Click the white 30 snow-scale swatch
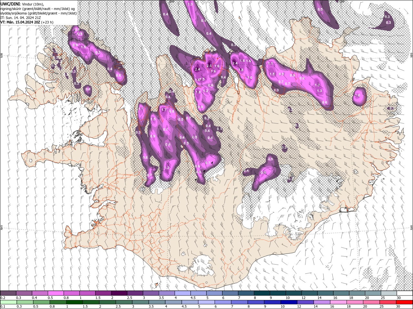Viewport: 413px width, 309px height. [405, 293]
